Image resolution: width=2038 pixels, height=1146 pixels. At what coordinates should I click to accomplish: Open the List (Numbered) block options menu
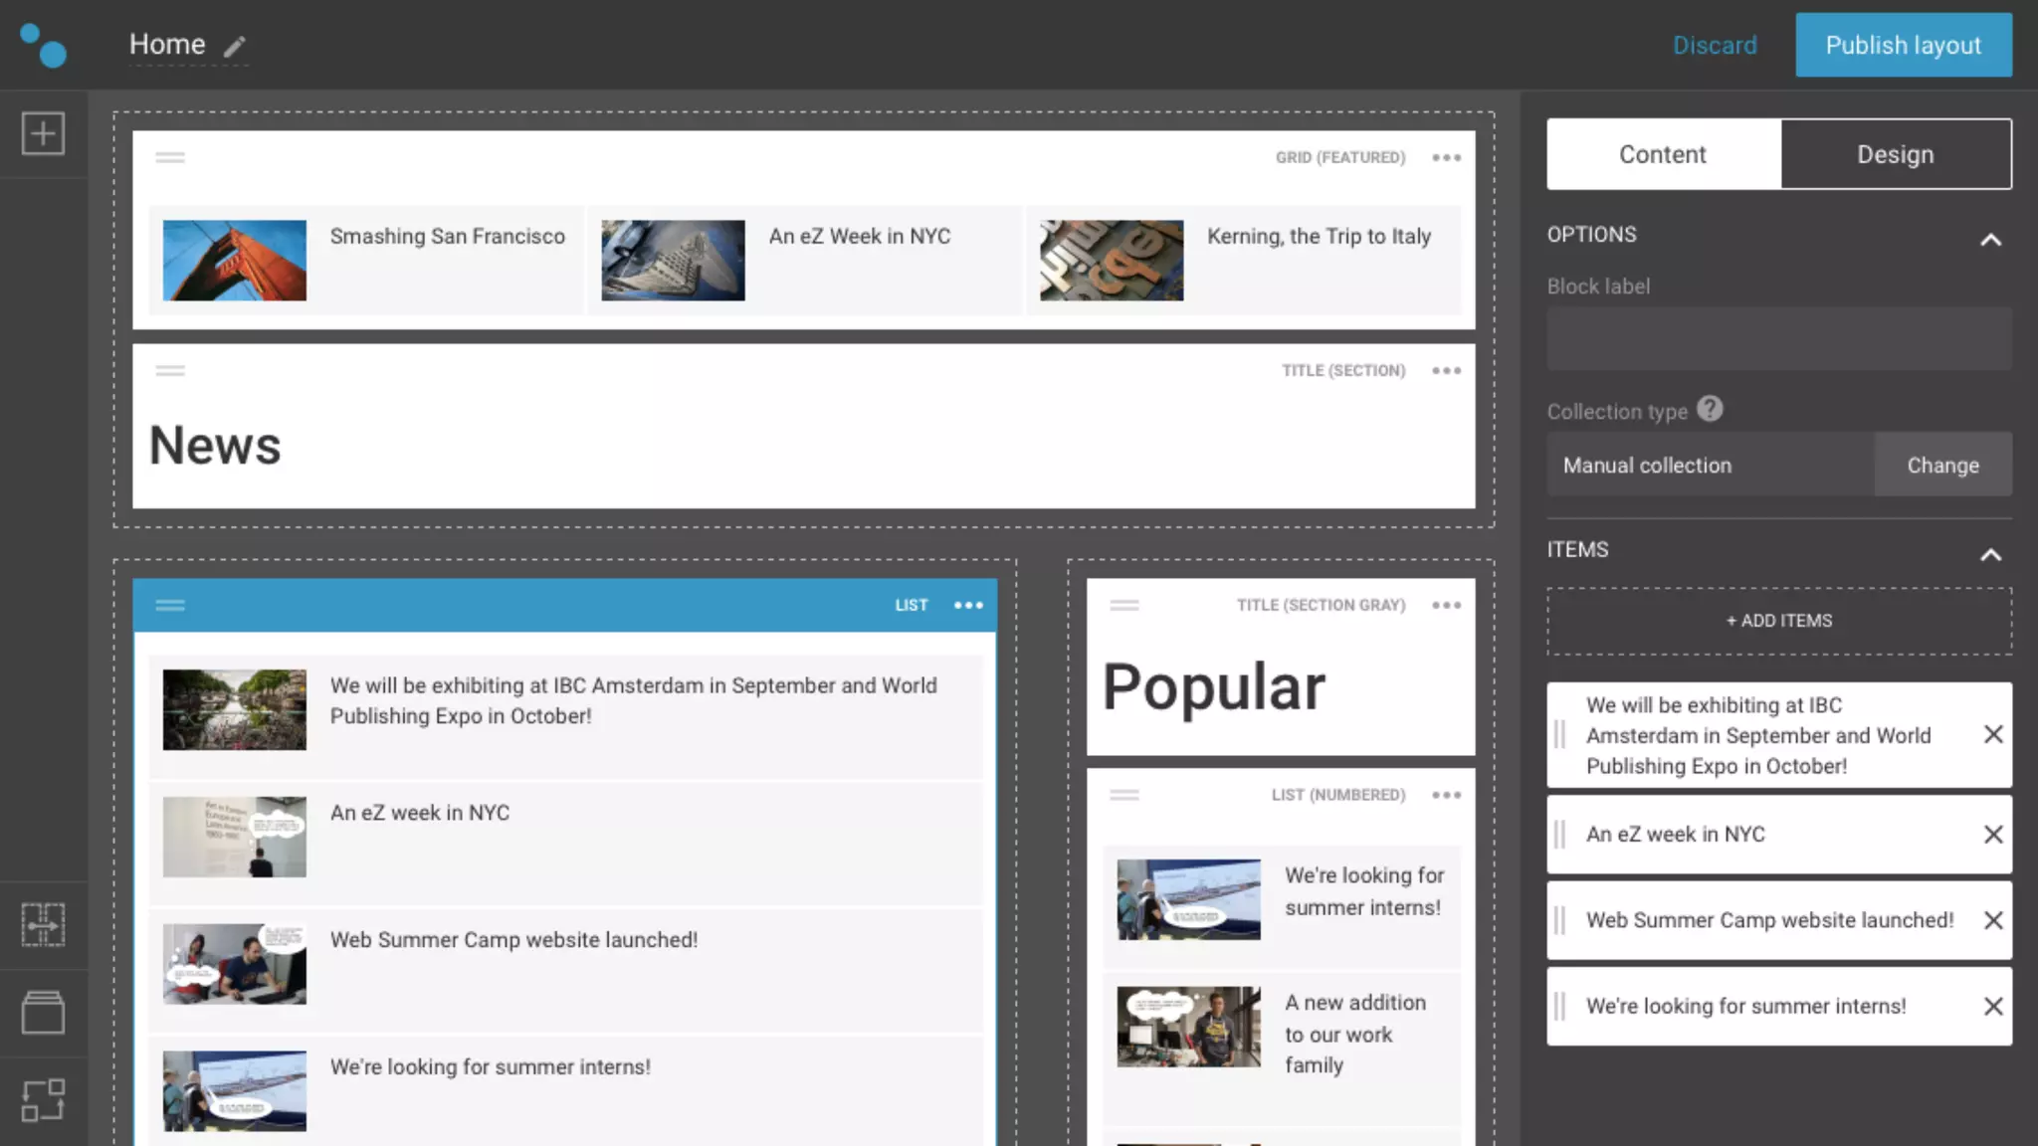[x=1446, y=795]
